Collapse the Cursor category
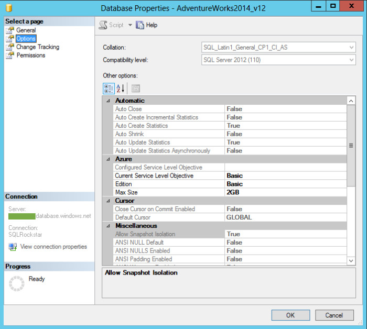This screenshot has width=367, height=329. (x=108, y=201)
